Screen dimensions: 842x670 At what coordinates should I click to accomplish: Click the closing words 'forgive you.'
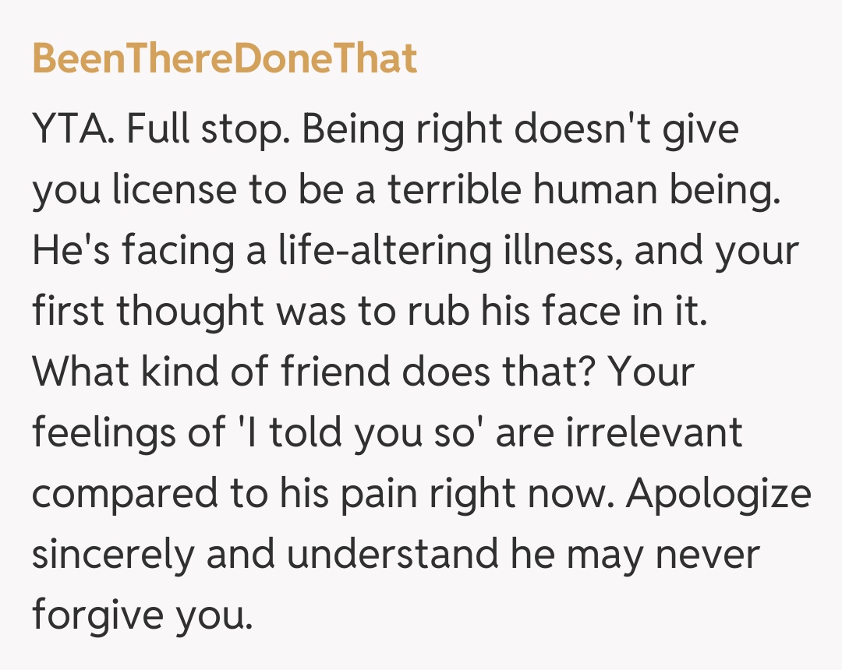tap(143, 615)
